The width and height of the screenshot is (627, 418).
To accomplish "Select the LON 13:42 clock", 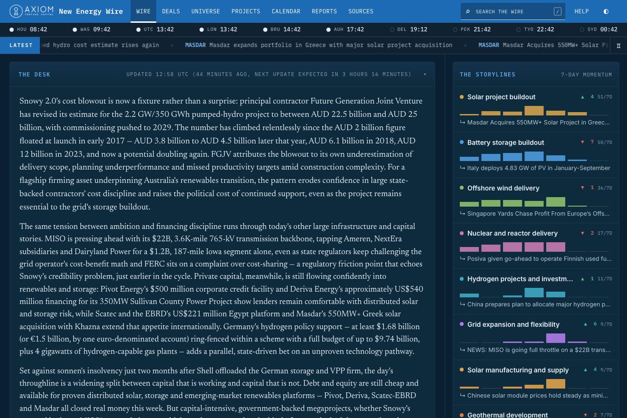I will [218, 29].
